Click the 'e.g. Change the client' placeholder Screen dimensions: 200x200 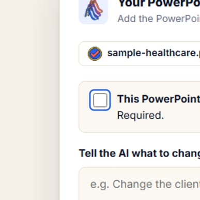click(x=145, y=184)
